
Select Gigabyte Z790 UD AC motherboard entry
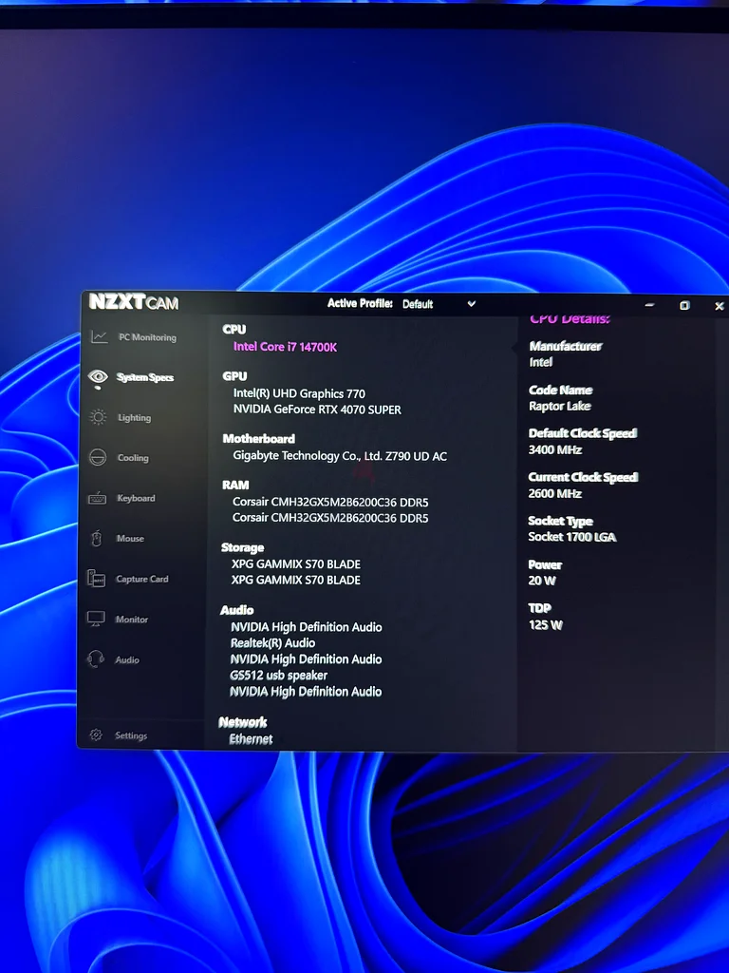[x=340, y=456]
